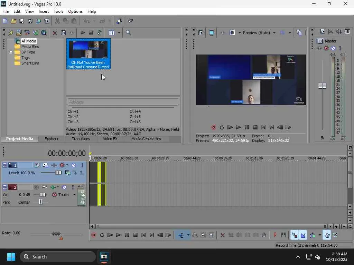This screenshot has height=265, width=354.
Task: Click the Add tags input field
Action: (x=123, y=102)
